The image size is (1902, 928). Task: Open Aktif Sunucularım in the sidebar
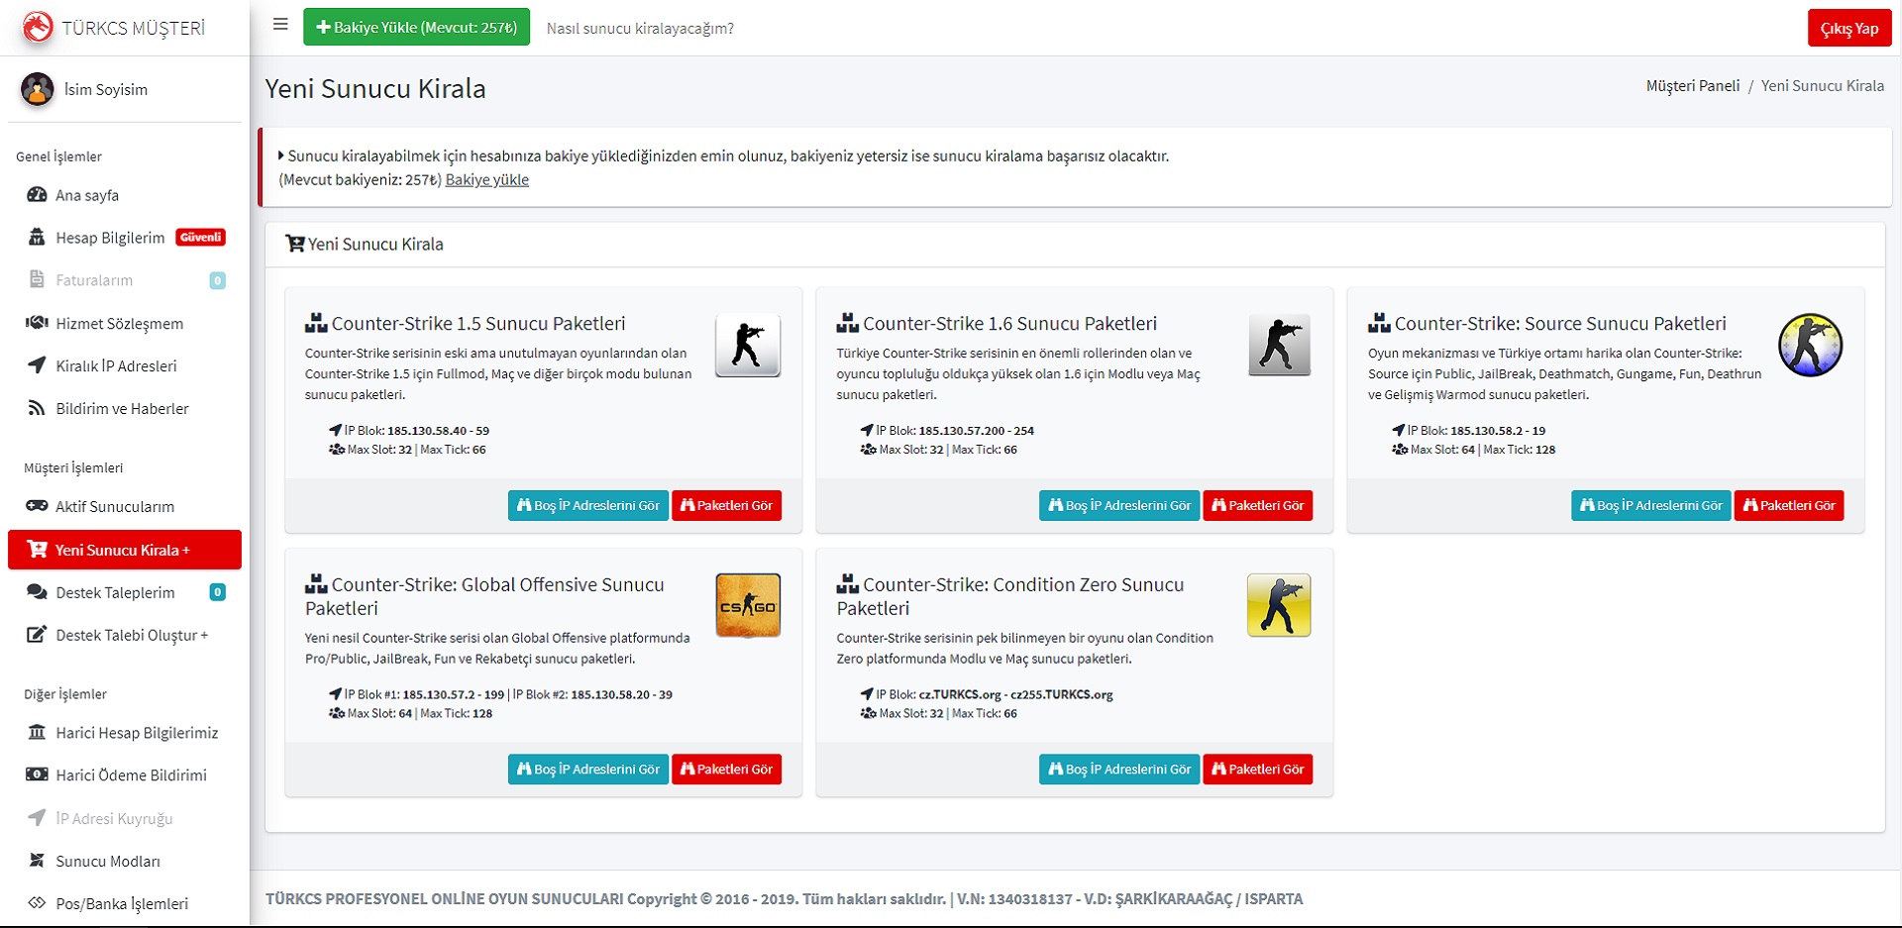click(114, 506)
